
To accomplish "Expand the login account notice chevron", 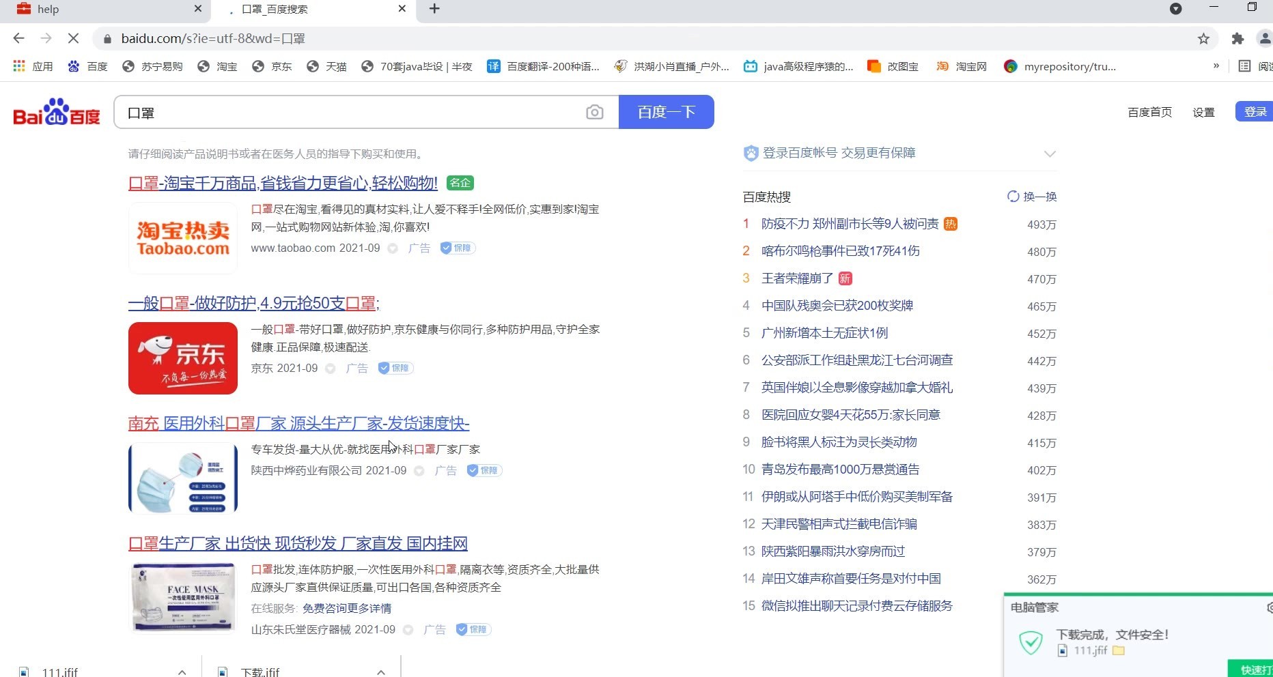I will [1050, 154].
